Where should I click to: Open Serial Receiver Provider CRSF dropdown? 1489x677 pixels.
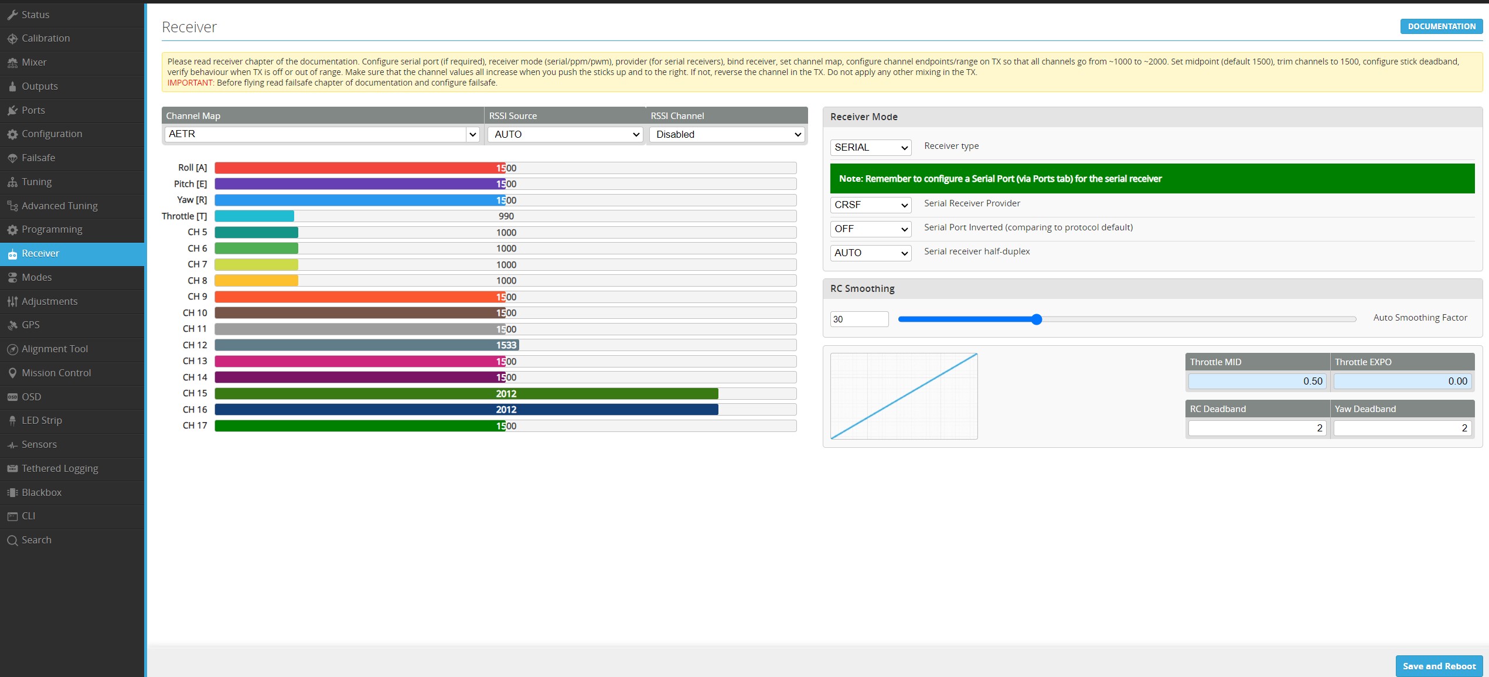870,205
